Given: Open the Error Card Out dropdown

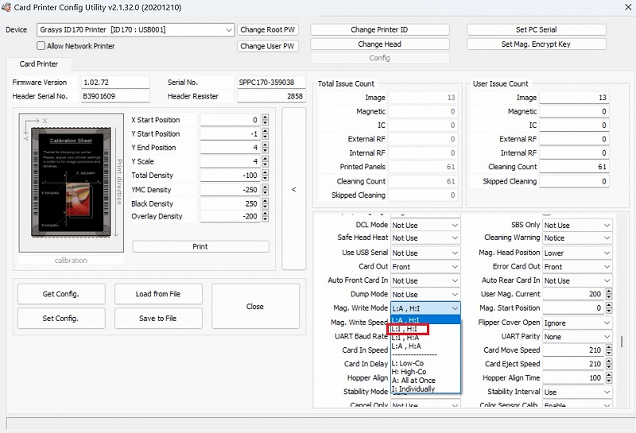Looking at the screenshot, I should point(577,267).
